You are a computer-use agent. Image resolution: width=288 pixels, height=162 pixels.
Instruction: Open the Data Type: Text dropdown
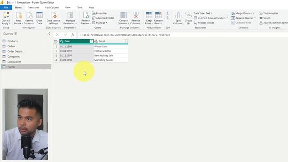(203, 13)
